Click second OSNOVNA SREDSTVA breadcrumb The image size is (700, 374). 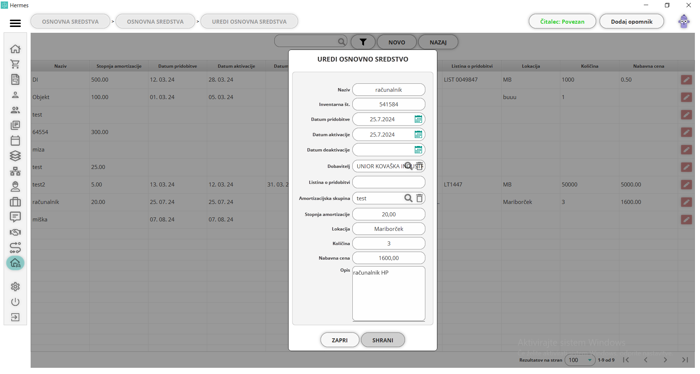click(x=155, y=21)
